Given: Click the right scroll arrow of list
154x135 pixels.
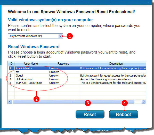Looking at the screenshot, I should [143, 101].
